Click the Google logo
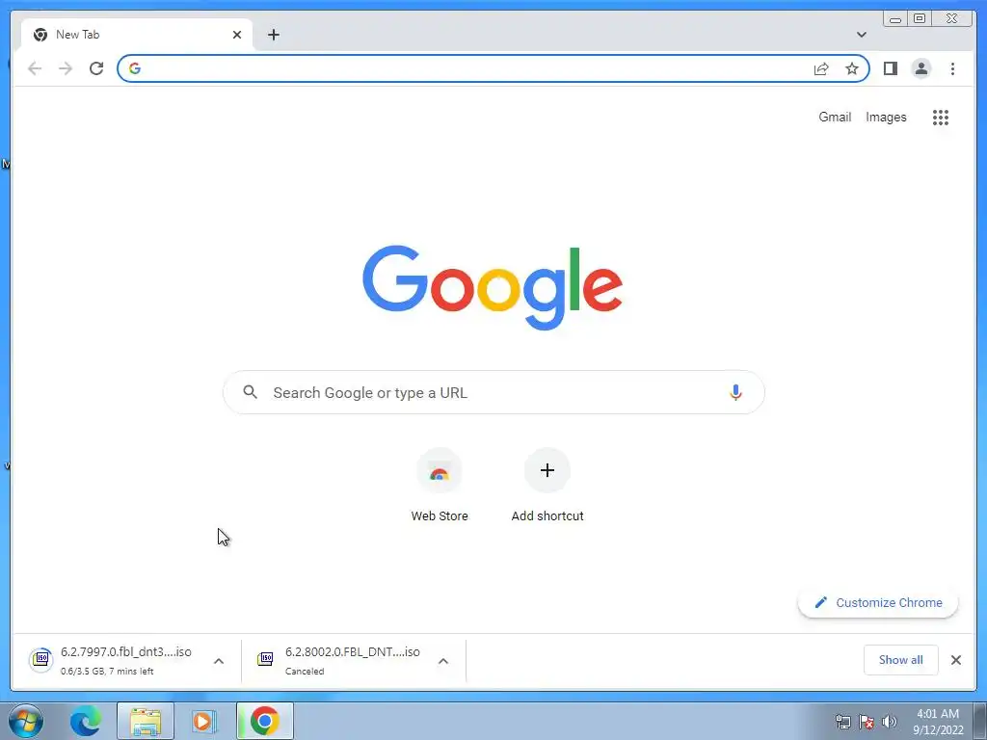The image size is (987, 740). [x=493, y=287]
